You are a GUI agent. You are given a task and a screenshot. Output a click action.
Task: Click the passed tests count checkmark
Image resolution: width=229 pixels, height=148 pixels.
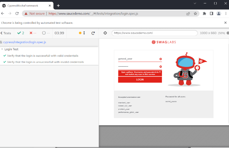point(21,33)
